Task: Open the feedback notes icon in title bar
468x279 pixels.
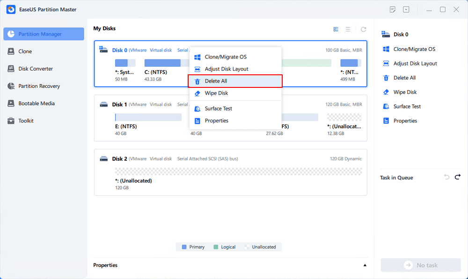Action: [393, 9]
